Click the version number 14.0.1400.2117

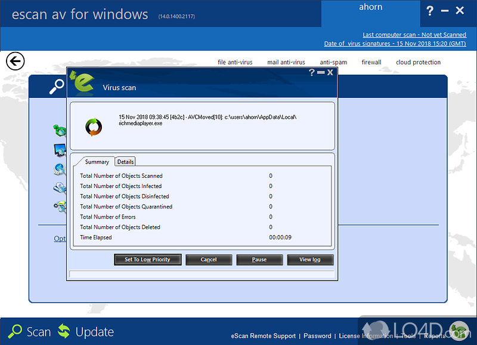tap(176, 17)
